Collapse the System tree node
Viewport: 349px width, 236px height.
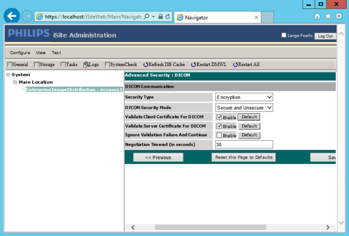(x=8, y=75)
